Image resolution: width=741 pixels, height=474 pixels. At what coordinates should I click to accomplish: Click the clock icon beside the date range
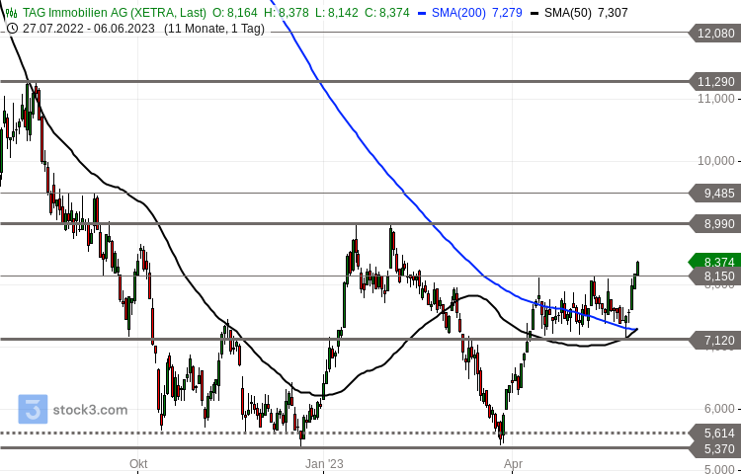tap(13, 29)
